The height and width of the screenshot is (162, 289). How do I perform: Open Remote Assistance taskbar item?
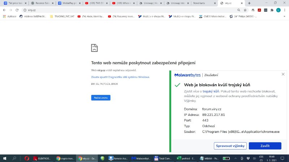click(118, 158)
